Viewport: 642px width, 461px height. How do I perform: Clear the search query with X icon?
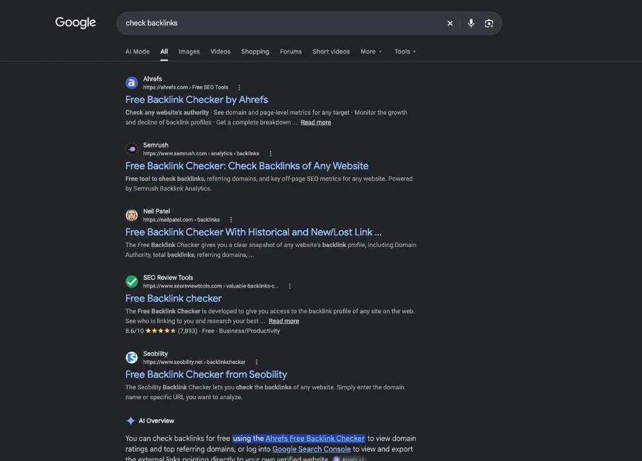coord(450,24)
